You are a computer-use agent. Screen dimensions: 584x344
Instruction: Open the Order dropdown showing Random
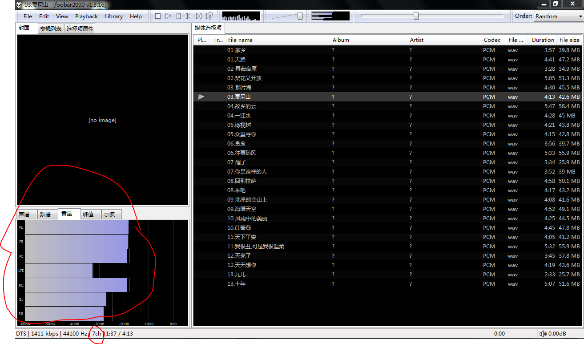pos(558,16)
